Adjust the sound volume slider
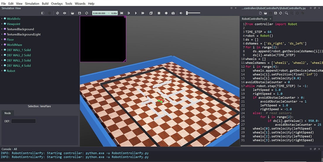Viewport: 323px width, 162px height. pos(193,13)
